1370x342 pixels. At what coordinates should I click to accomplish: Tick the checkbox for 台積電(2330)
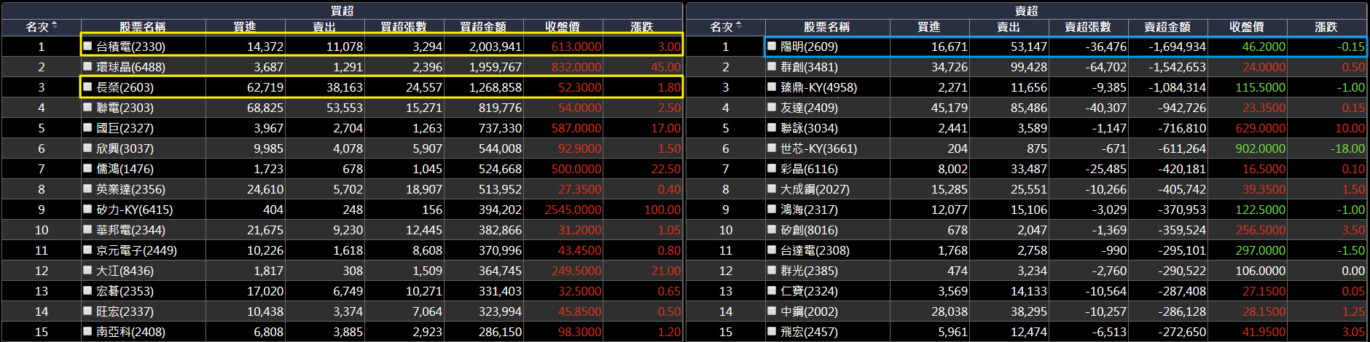(87, 46)
